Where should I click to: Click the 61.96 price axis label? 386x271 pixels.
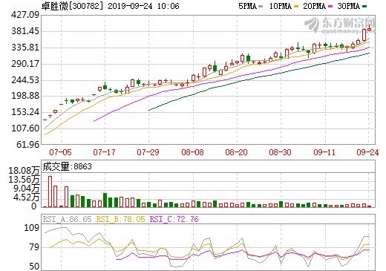(27, 144)
